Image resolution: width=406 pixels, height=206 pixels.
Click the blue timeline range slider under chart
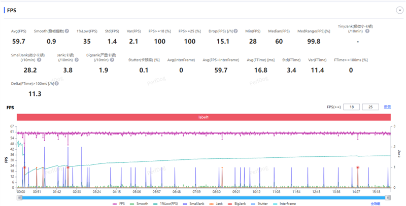[203, 197]
